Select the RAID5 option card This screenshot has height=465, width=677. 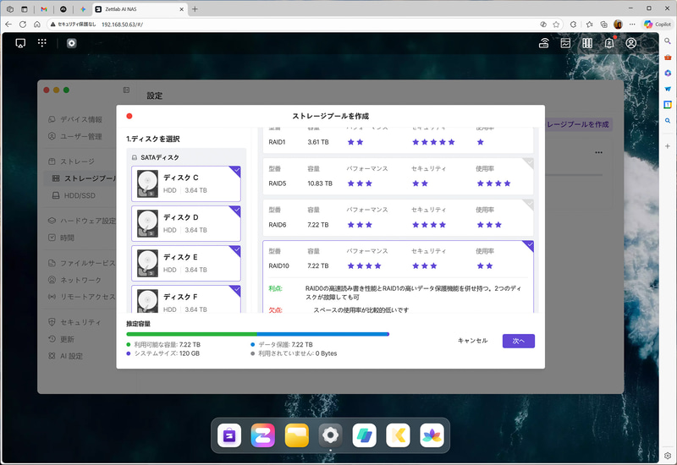(398, 176)
